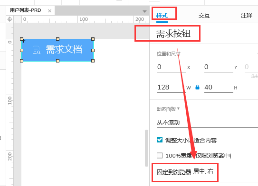This screenshot has height=186, width=258.
Task: Open the 从不滚动 scroll option dropdown
Action: pyautogui.click(x=207, y=123)
